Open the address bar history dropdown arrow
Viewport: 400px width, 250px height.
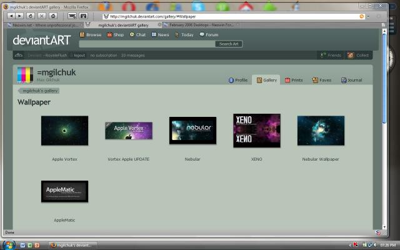coord(368,17)
